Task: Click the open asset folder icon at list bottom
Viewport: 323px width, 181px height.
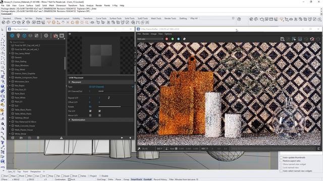Action: pos(21,138)
